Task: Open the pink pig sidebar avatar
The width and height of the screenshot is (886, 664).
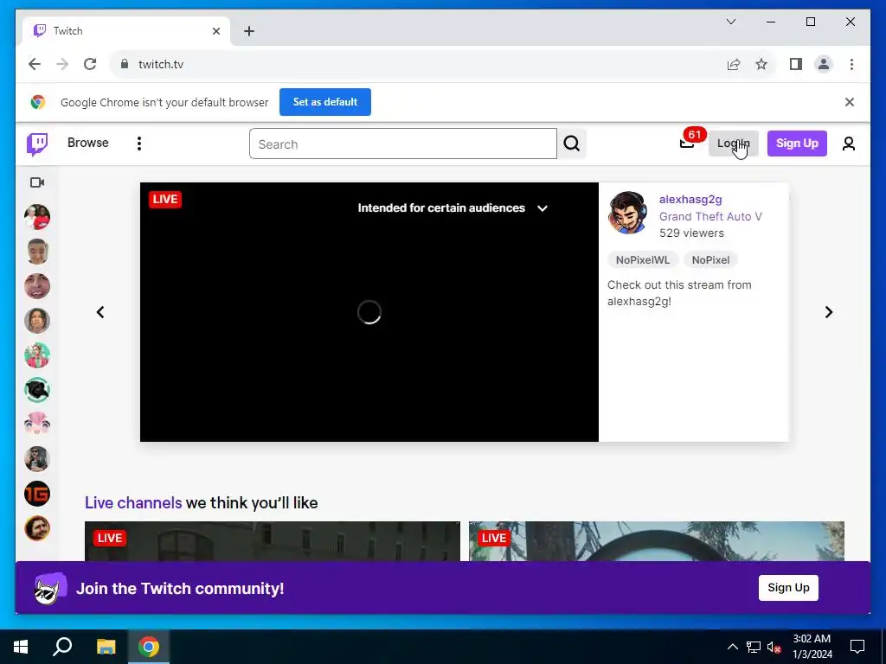Action: pos(37,425)
